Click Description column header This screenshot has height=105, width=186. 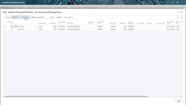pos(70,23)
